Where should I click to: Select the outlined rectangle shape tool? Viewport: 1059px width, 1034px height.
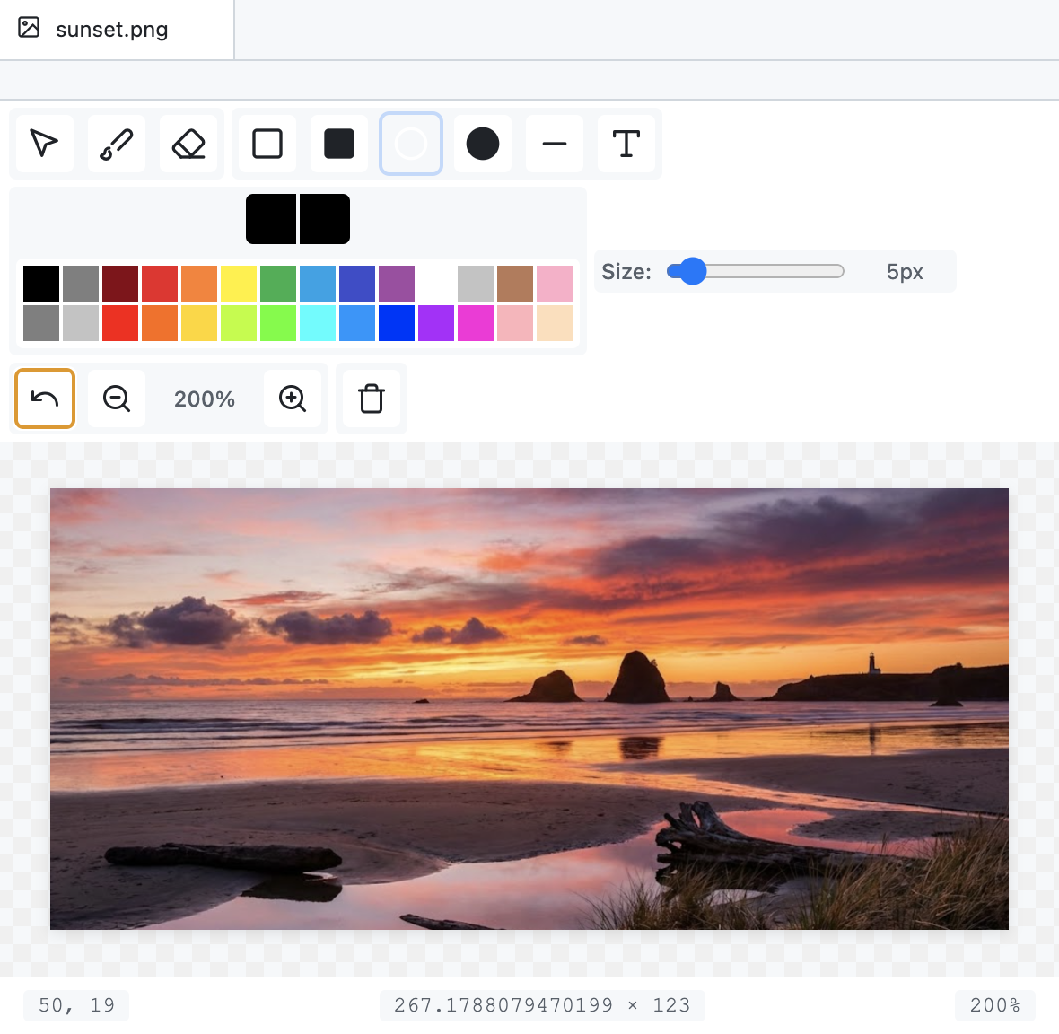pyautogui.click(x=267, y=144)
